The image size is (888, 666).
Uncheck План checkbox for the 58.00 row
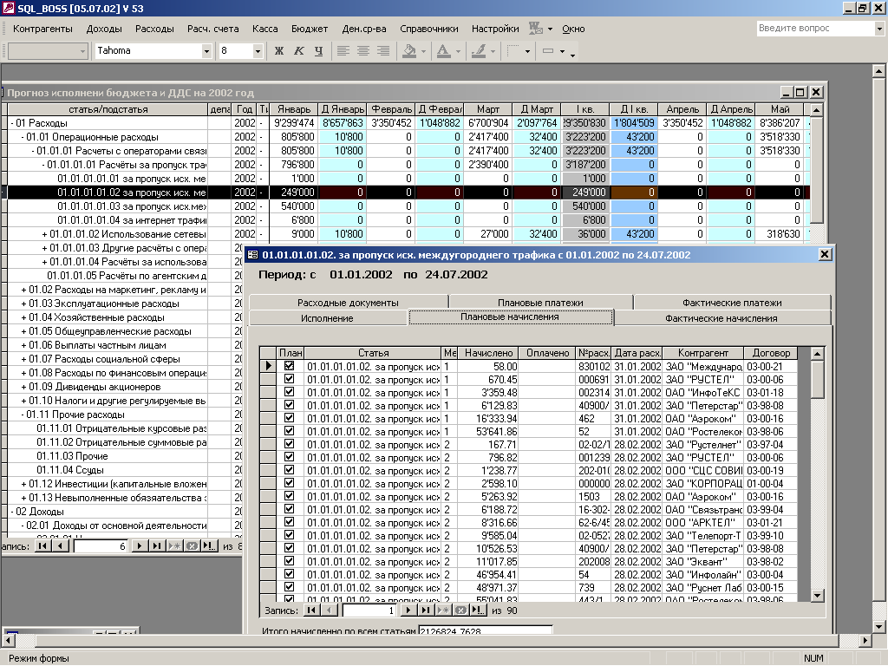coord(289,367)
